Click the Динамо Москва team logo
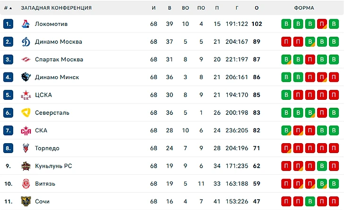This screenshot has height=210, width=345. click(26, 41)
